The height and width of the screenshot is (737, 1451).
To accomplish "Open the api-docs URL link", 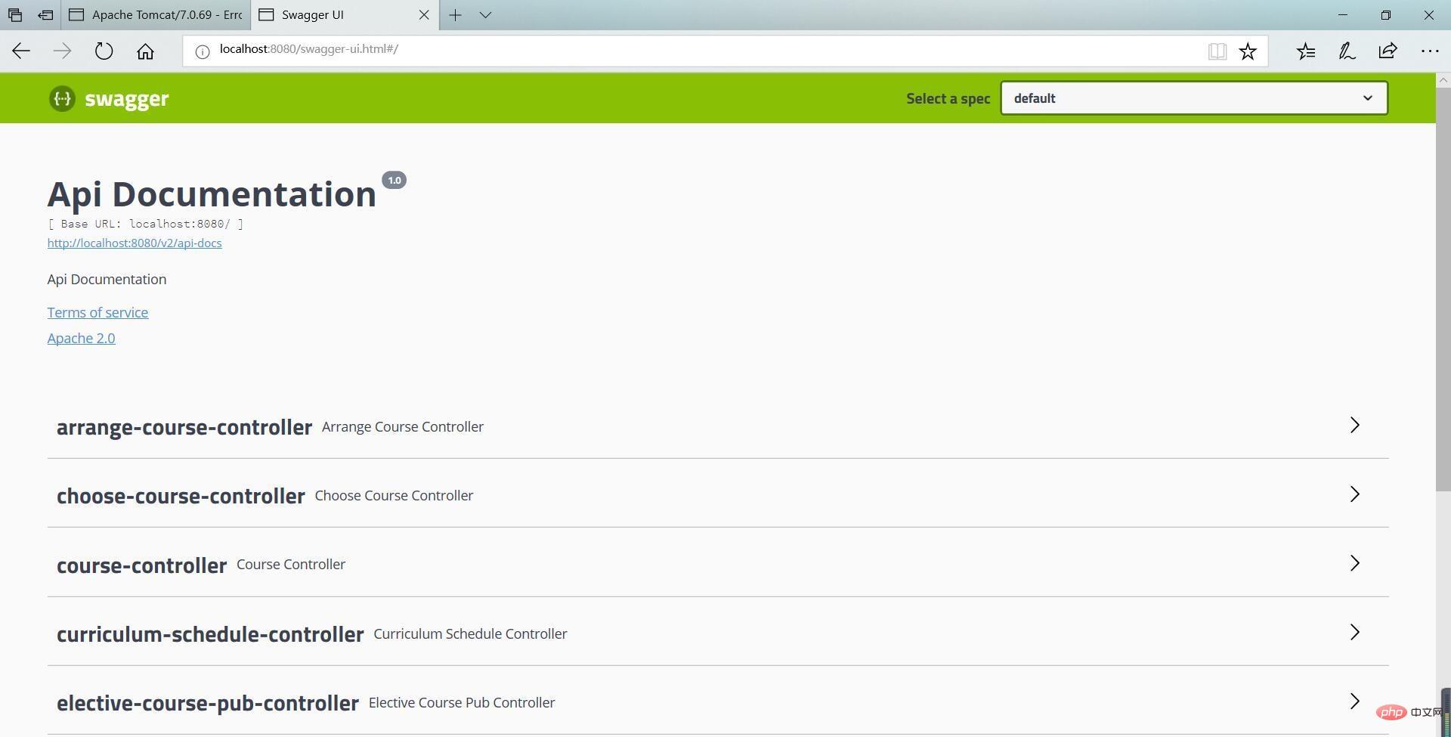I will (135, 243).
